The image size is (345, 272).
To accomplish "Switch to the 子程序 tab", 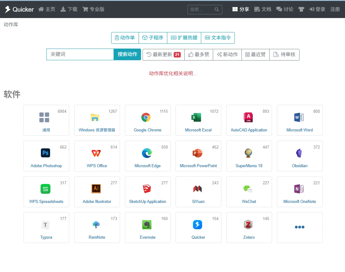I will pyautogui.click(x=153, y=38).
